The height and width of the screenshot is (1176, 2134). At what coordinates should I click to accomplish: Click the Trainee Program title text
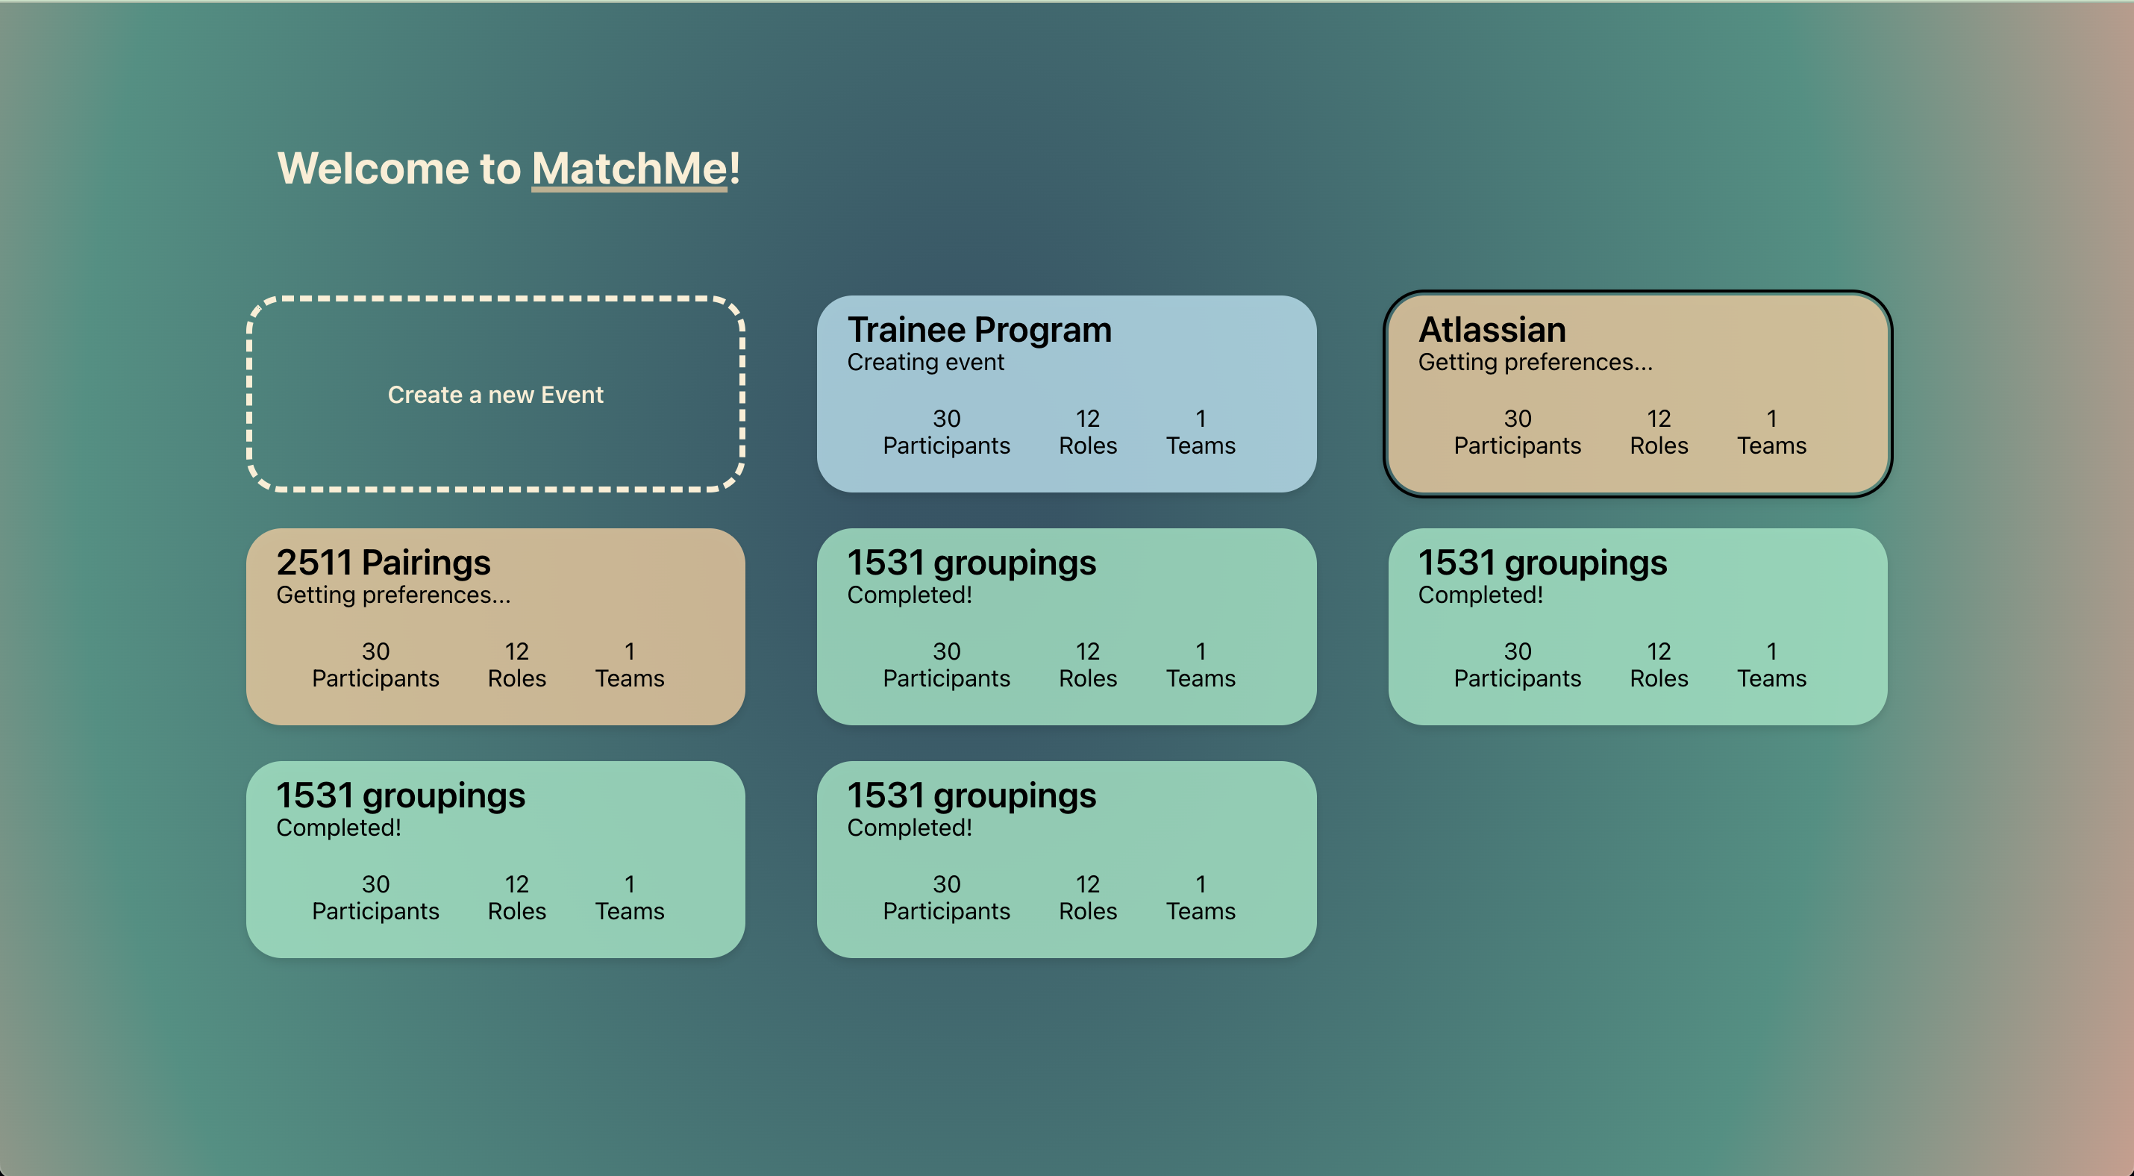pos(979,330)
